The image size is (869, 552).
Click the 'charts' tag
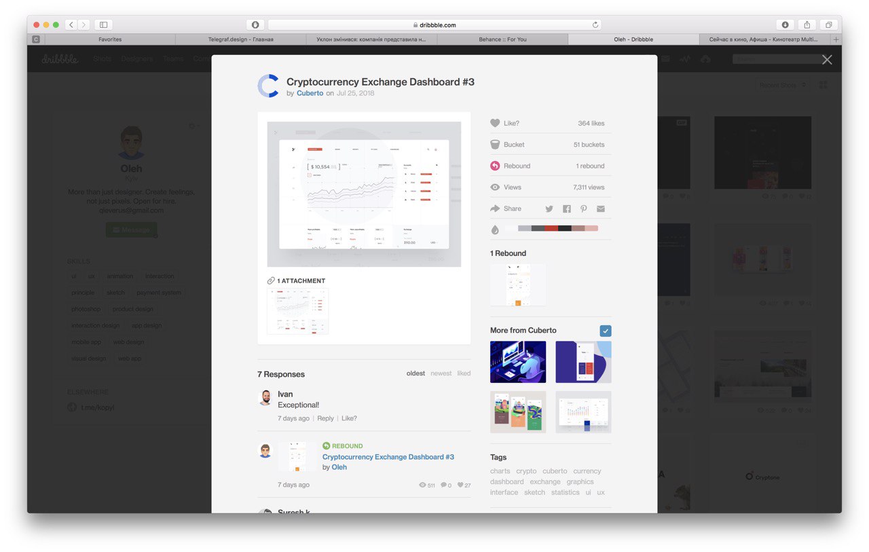point(500,471)
